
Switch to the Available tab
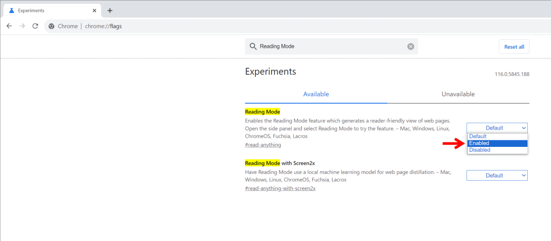tap(316, 94)
